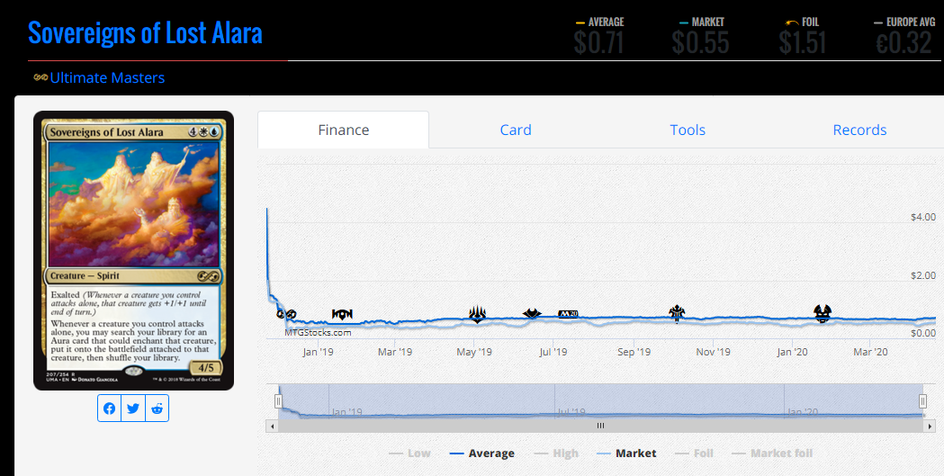The height and width of the screenshot is (476, 944).
Task: Show the Foil price series
Action: pos(694,454)
